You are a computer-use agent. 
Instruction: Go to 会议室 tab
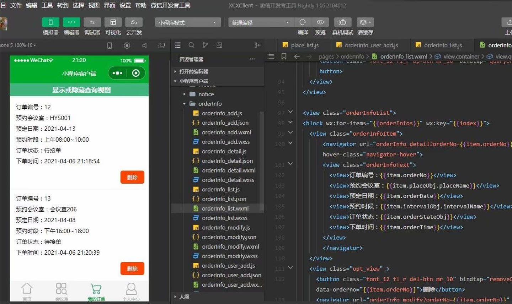pyautogui.click(x=62, y=292)
